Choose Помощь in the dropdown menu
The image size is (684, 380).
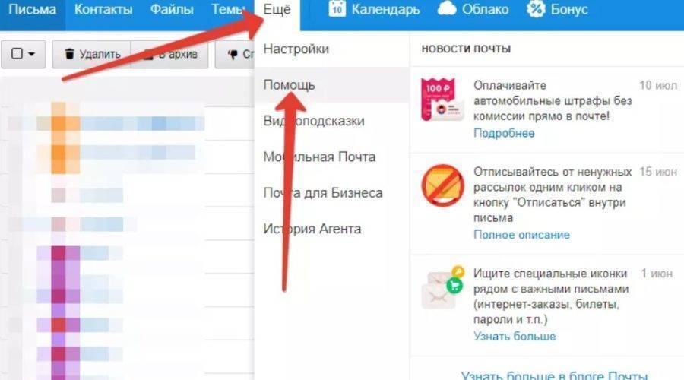click(x=289, y=84)
